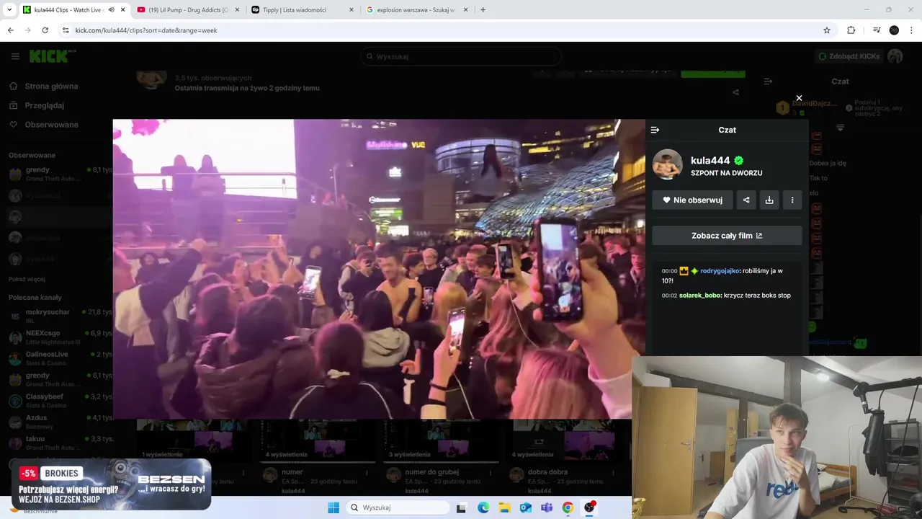
Task: Download the clip via download icon
Action: [x=769, y=200]
